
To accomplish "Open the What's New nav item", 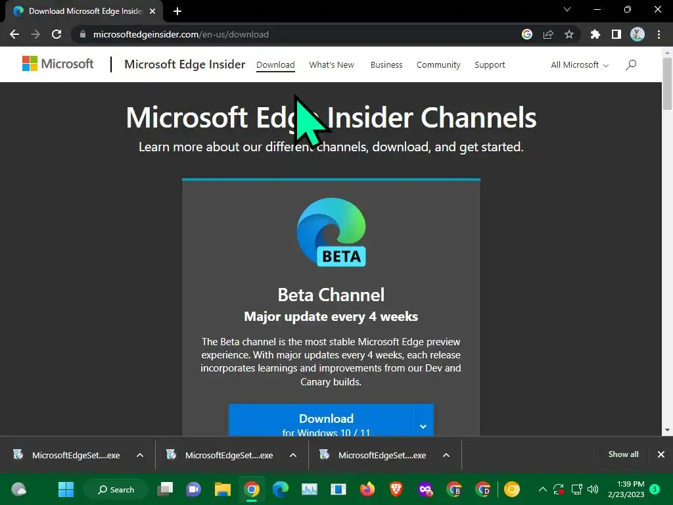I will click(x=331, y=65).
